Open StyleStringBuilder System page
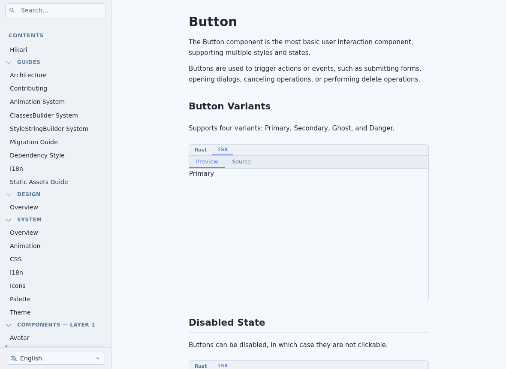The width and height of the screenshot is (506, 369). pos(49,129)
